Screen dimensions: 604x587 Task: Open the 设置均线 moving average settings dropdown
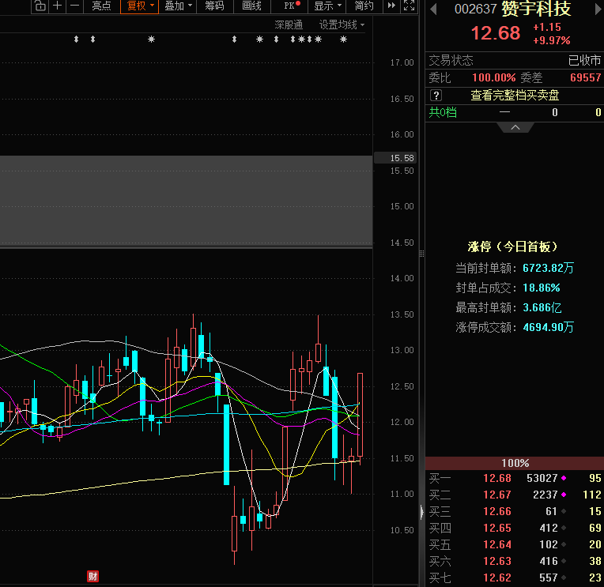point(342,25)
